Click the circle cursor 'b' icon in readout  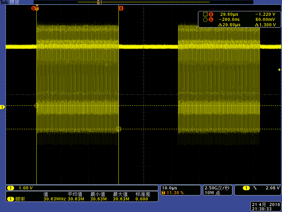[x=205, y=20]
